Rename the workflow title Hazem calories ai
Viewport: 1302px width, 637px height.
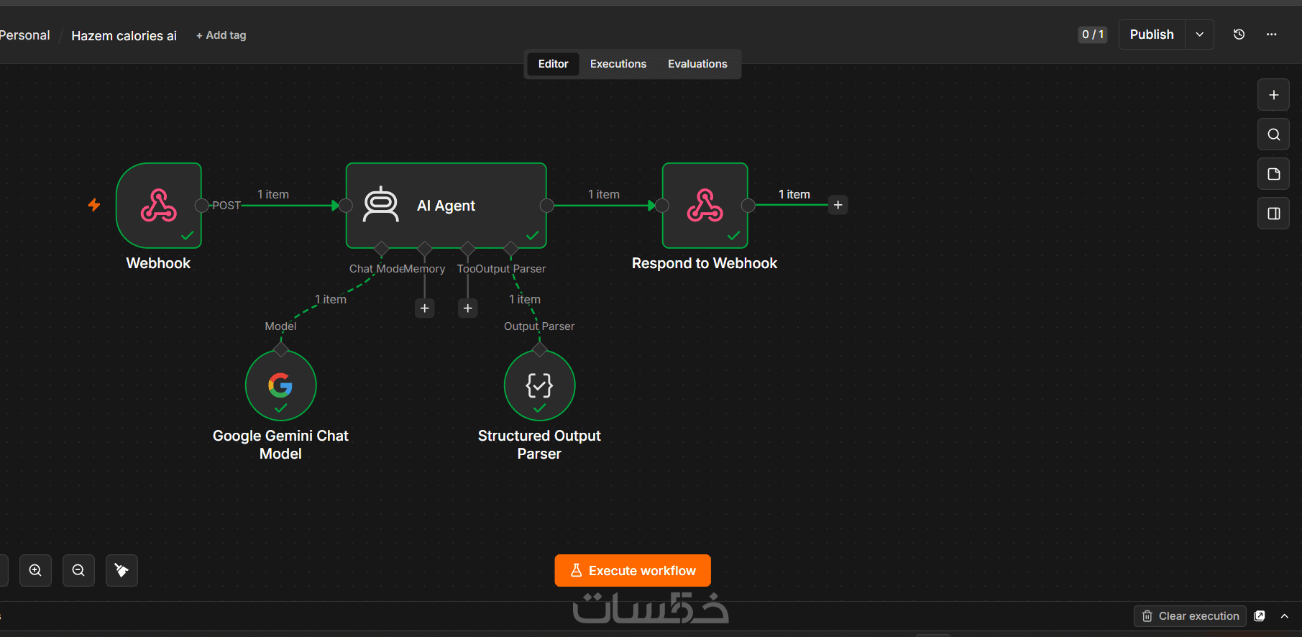pyautogui.click(x=124, y=36)
